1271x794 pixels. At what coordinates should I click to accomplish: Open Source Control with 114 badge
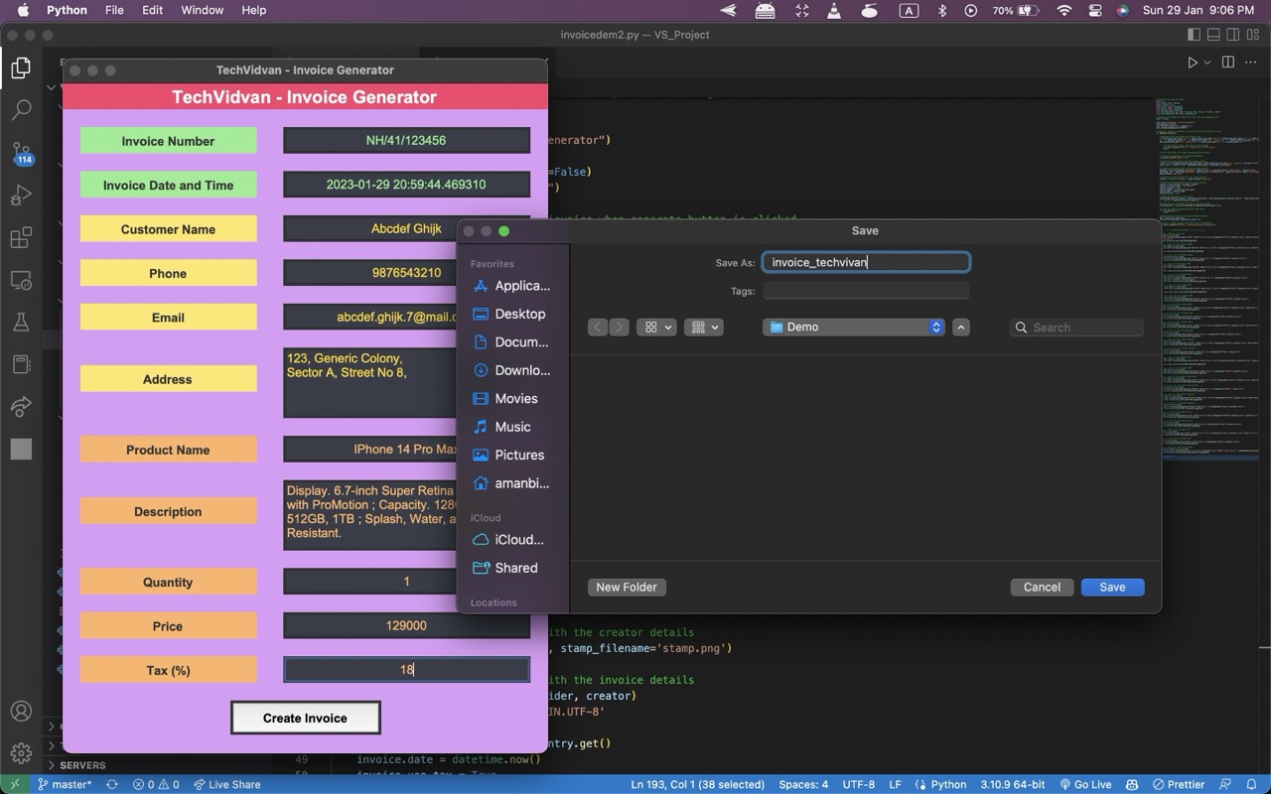(21, 154)
